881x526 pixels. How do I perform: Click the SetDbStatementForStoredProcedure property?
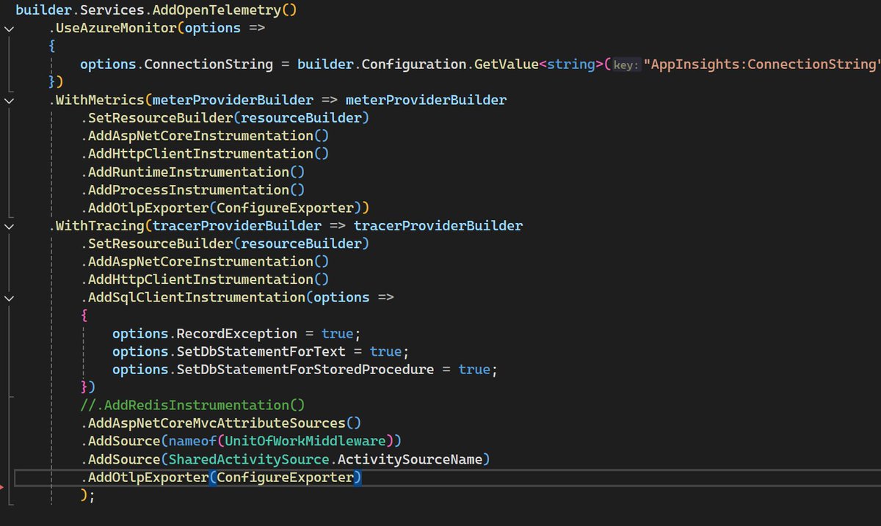click(305, 369)
